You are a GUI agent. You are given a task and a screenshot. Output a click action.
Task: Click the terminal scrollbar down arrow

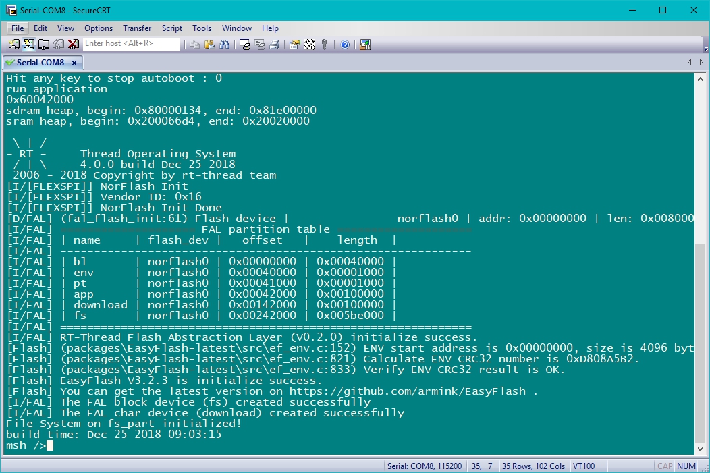pyautogui.click(x=700, y=449)
